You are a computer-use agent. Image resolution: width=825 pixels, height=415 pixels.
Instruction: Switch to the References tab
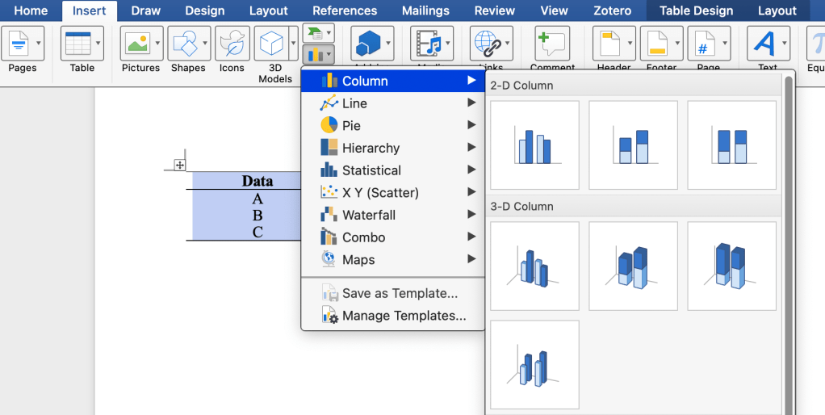click(x=345, y=10)
